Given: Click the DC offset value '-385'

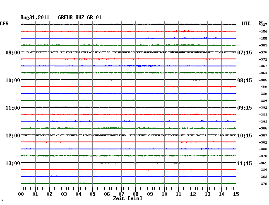Looking at the screenshot, I should point(263,80).
